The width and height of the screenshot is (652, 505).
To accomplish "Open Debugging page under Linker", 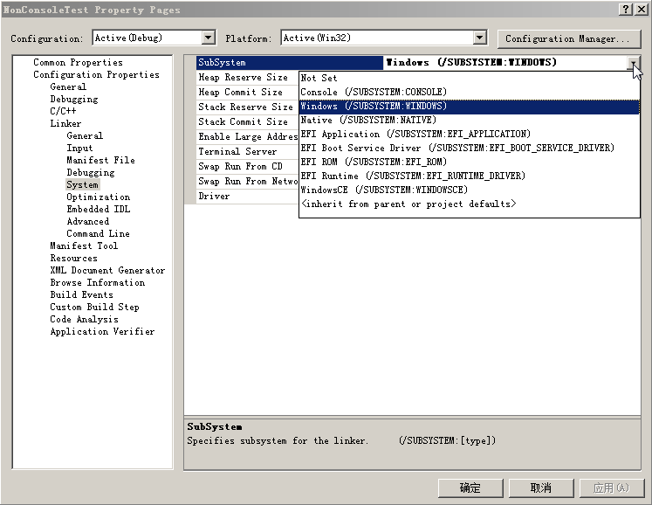I will tap(91, 173).
